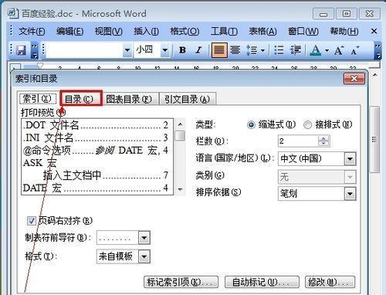386x295 pixels.
Task: Open the font color dropdown arrow
Action: click(x=327, y=50)
